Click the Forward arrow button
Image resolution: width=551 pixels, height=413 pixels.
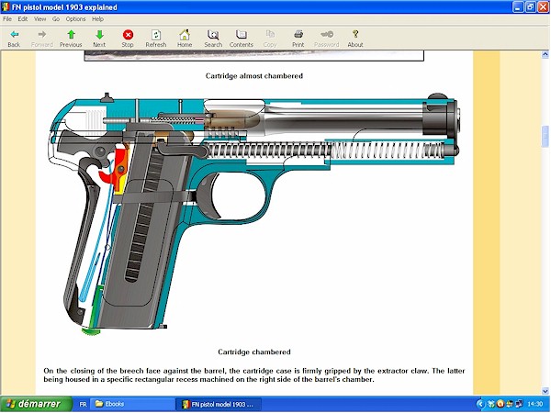tap(42, 39)
